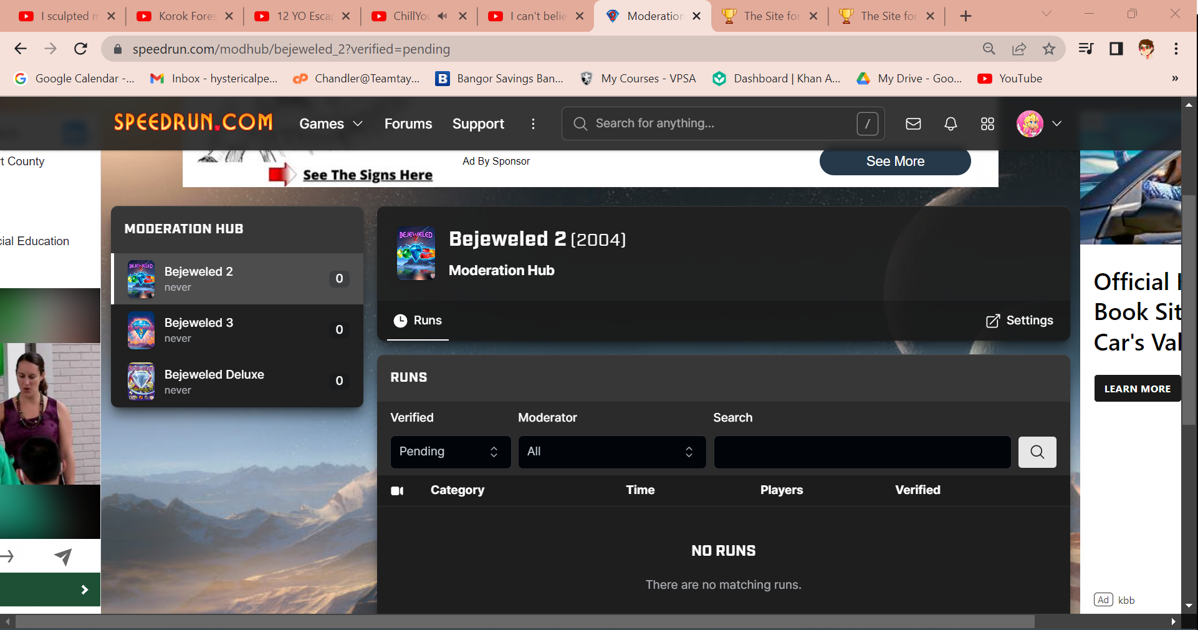Viewport: 1198px width, 630px height.
Task: Open the Forums page
Action: [408, 124]
